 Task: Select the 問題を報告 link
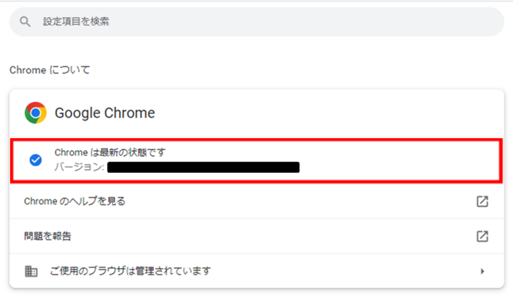[x=48, y=236]
